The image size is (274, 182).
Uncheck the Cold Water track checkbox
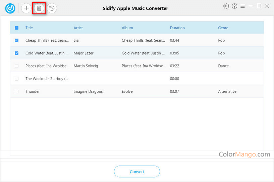(17, 53)
